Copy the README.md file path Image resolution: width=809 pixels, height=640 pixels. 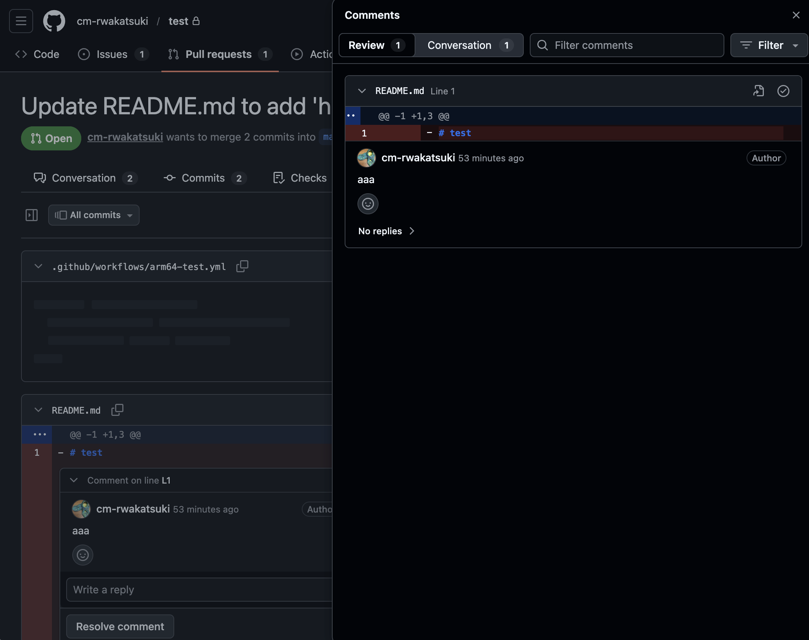point(117,410)
